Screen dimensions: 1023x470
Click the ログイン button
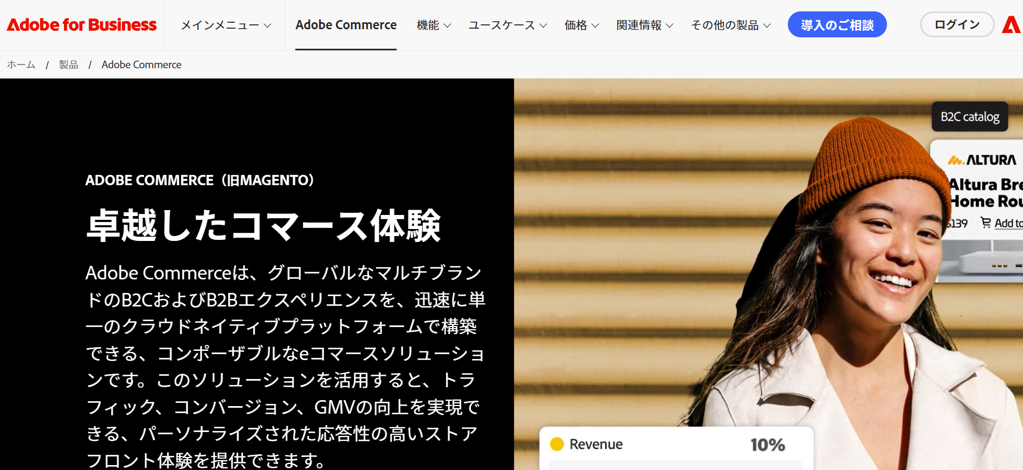tap(957, 25)
